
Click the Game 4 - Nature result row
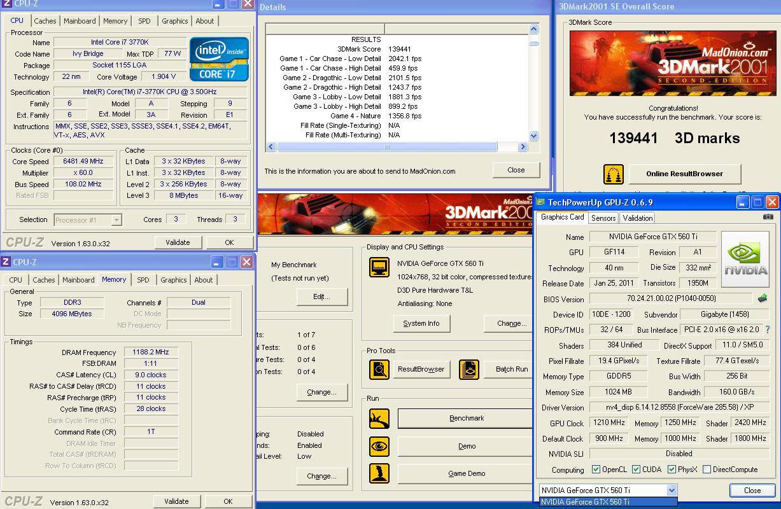397,116
